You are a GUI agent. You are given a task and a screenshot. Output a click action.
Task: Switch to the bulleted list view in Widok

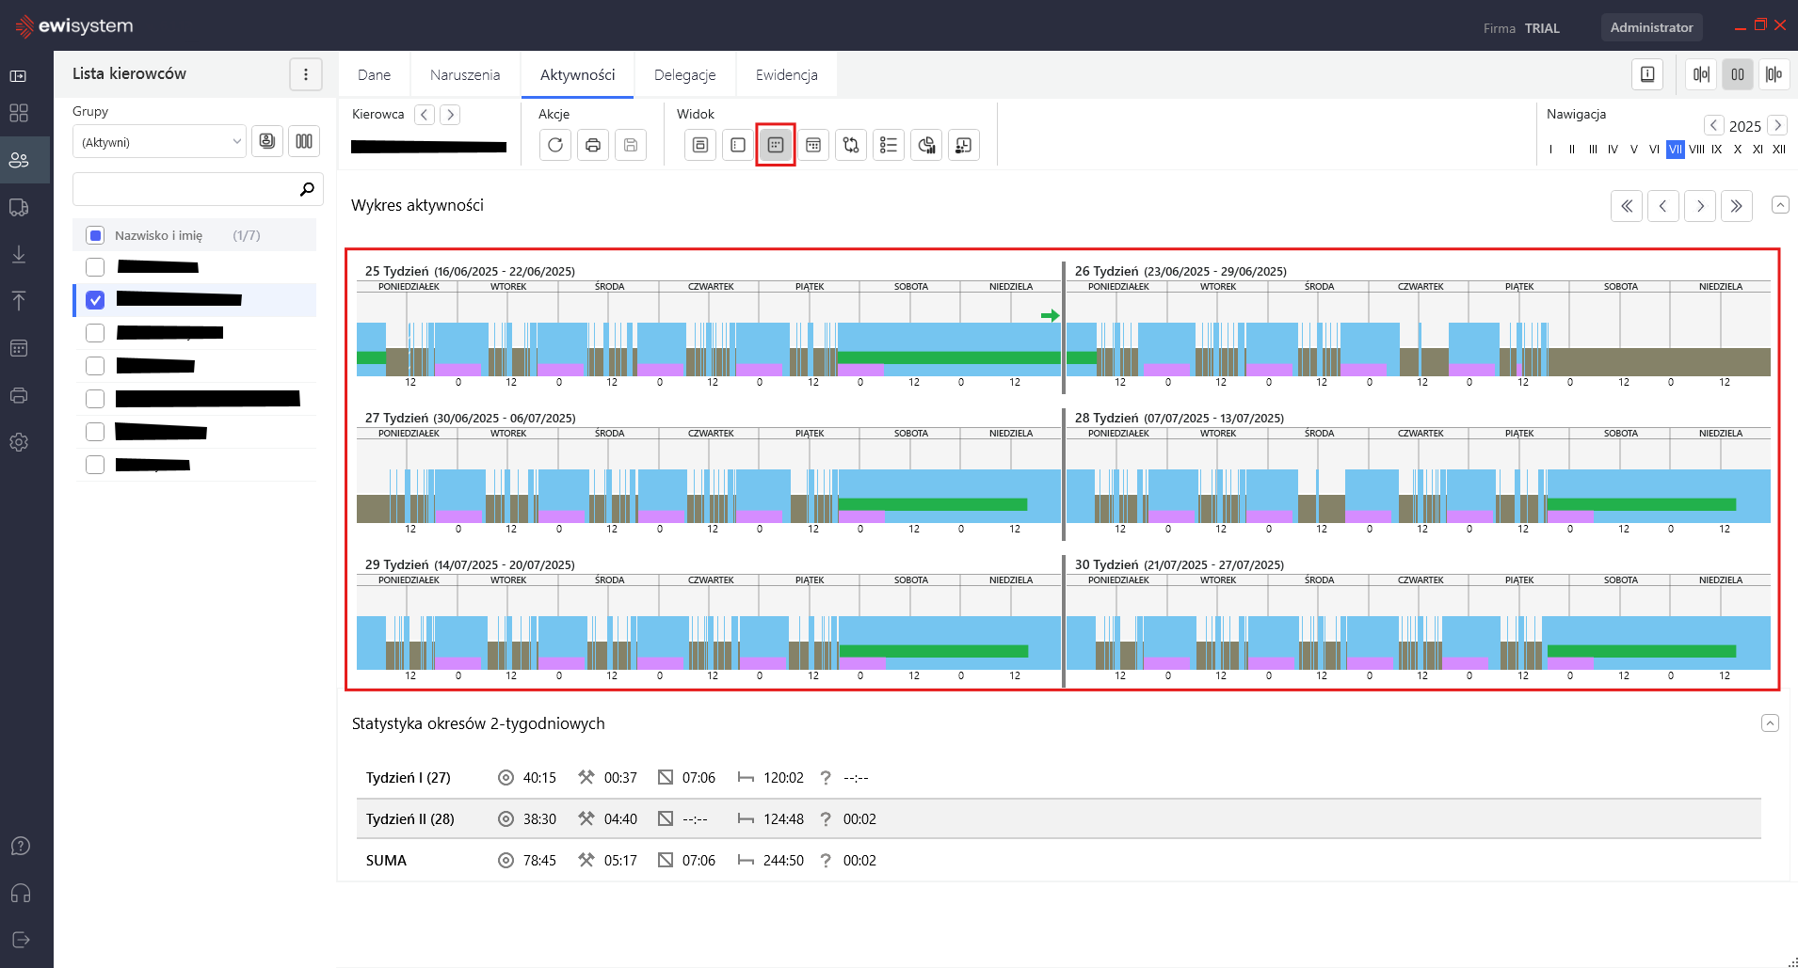pyautogui.click(x=889, y=145)
